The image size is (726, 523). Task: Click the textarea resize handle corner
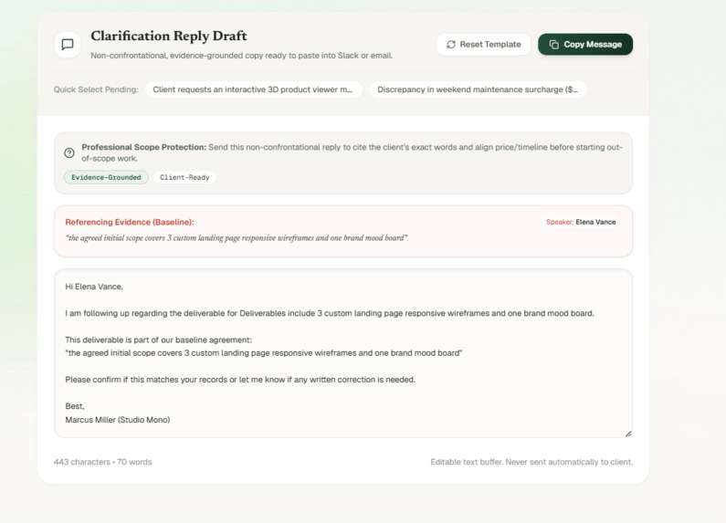(x=628, y=434)
